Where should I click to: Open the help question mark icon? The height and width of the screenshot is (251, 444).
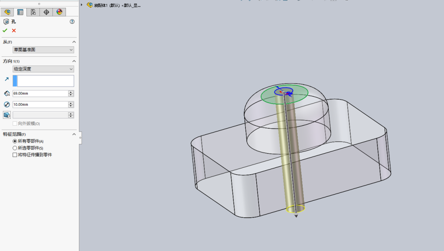click(72, 22)
